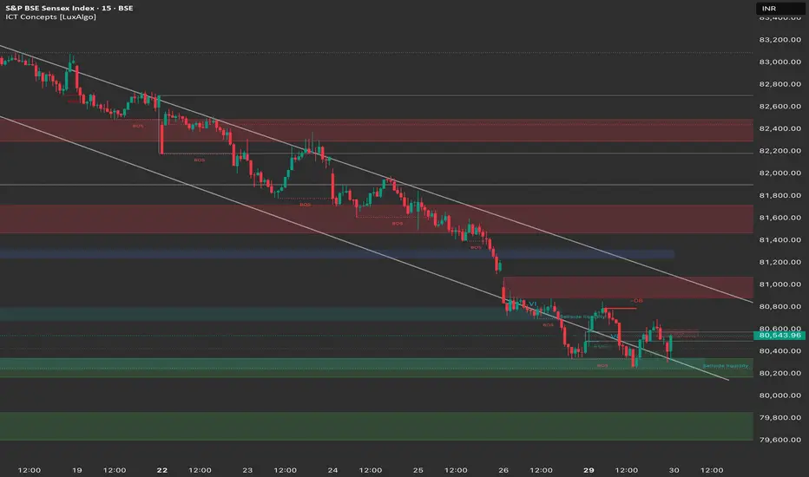Screen dimensions: 809x477
Task: Click the 83,200.00 price axis label
Action: tap(779, 40)
